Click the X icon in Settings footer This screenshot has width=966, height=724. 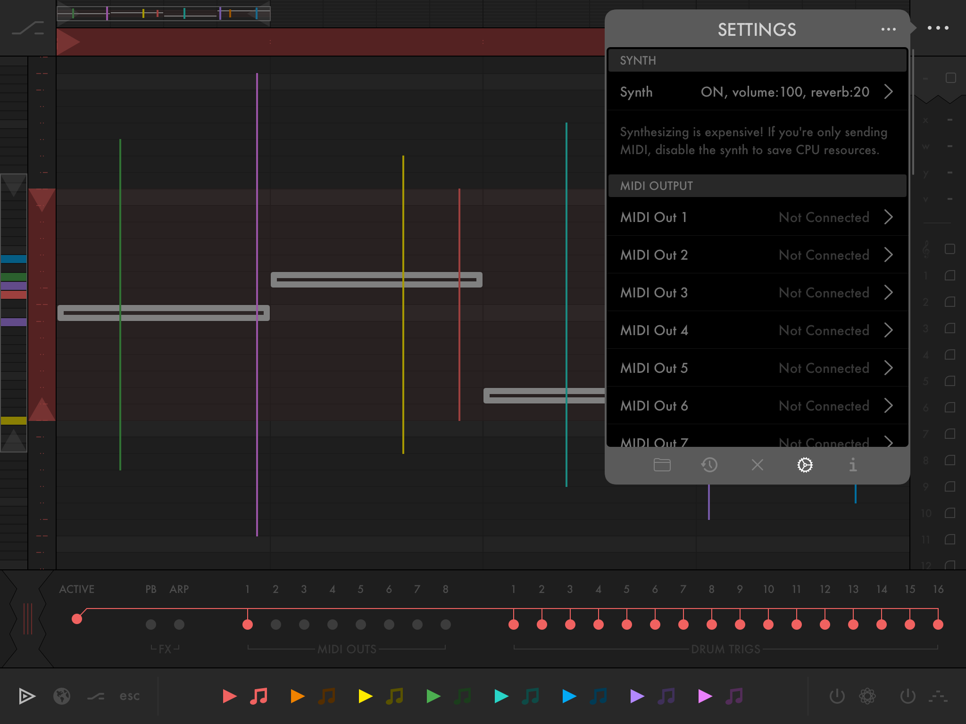pos(757,465)
